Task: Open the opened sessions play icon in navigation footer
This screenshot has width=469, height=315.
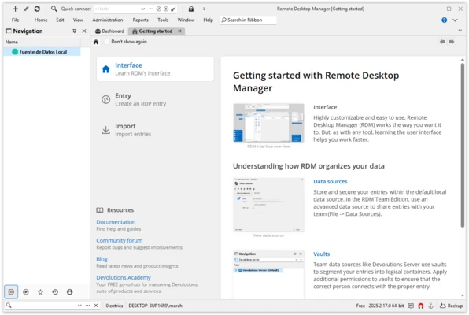Action: pyautogui.click(x=26, y=291)
